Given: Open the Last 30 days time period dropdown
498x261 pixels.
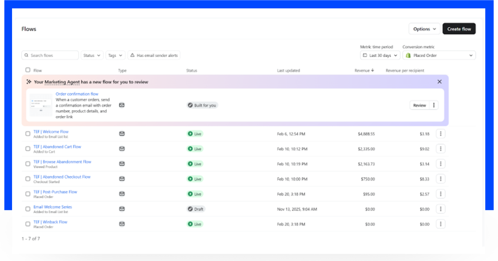Looking at the screenshot, I should tap(380, 55).
